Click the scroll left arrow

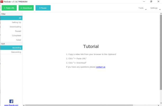(24, 105)
